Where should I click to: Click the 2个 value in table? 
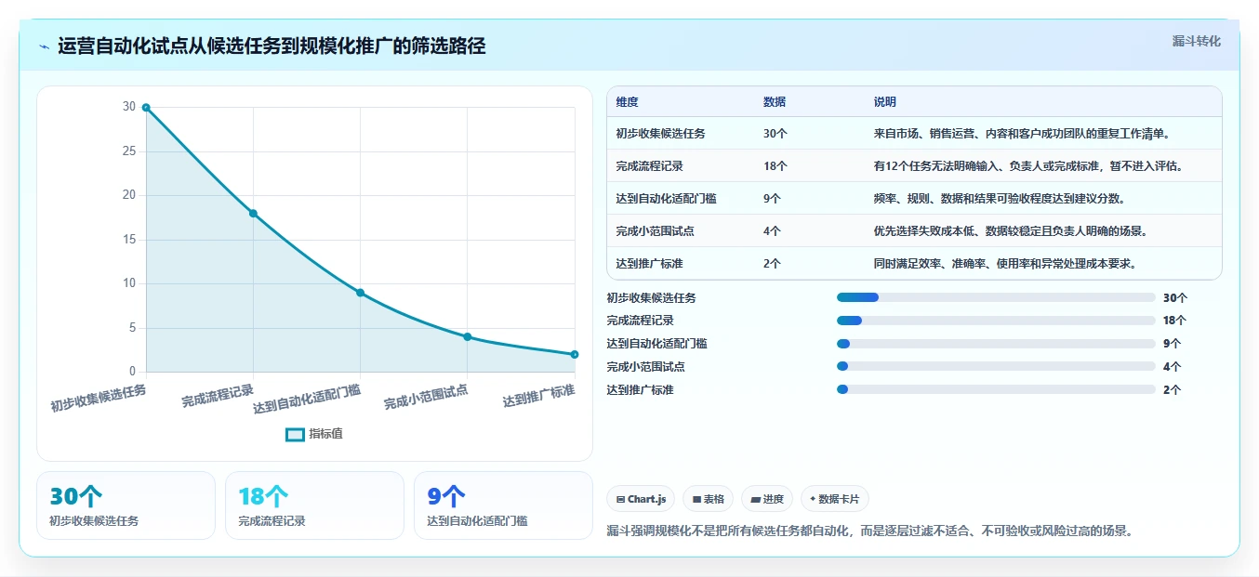(x=772, y=264)
